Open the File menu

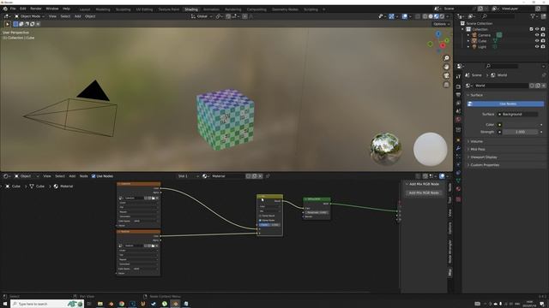13,9
